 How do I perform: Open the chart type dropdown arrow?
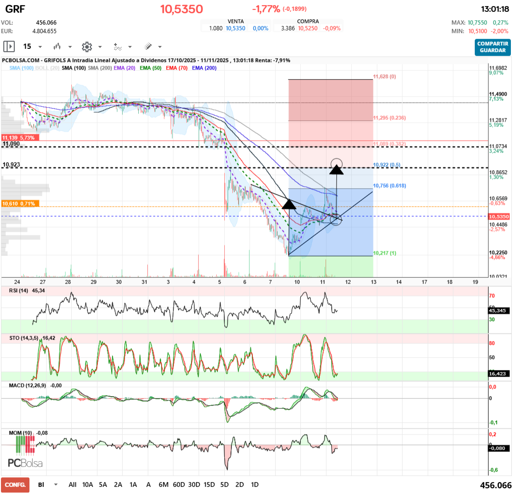click(x=70, y=47)
